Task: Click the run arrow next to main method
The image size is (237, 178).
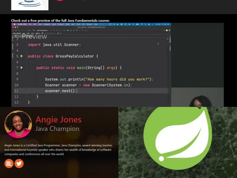Action: click(22, 68)
